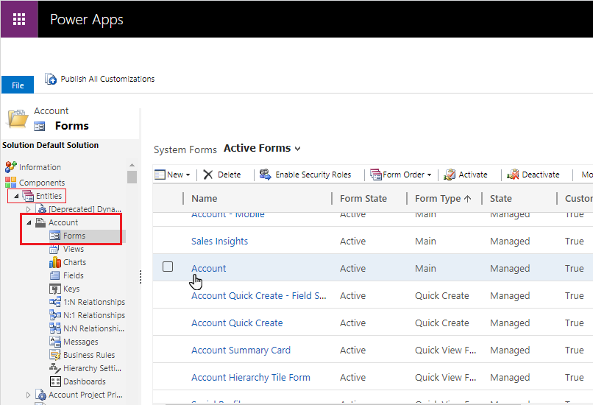Open the File menu tab

pos(18,85)
